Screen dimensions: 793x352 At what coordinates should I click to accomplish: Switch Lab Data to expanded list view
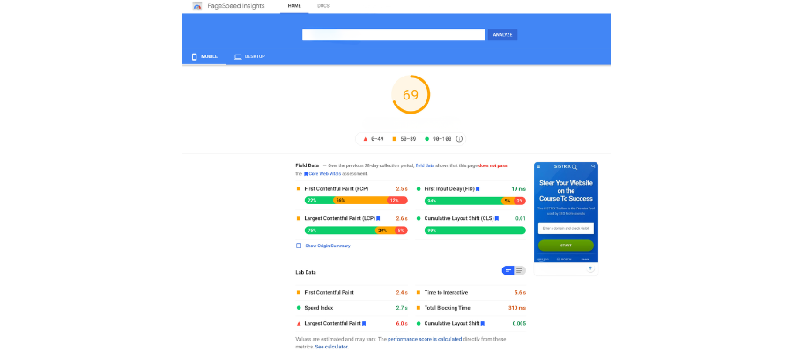pyautogui.click(x=520, y=271)
